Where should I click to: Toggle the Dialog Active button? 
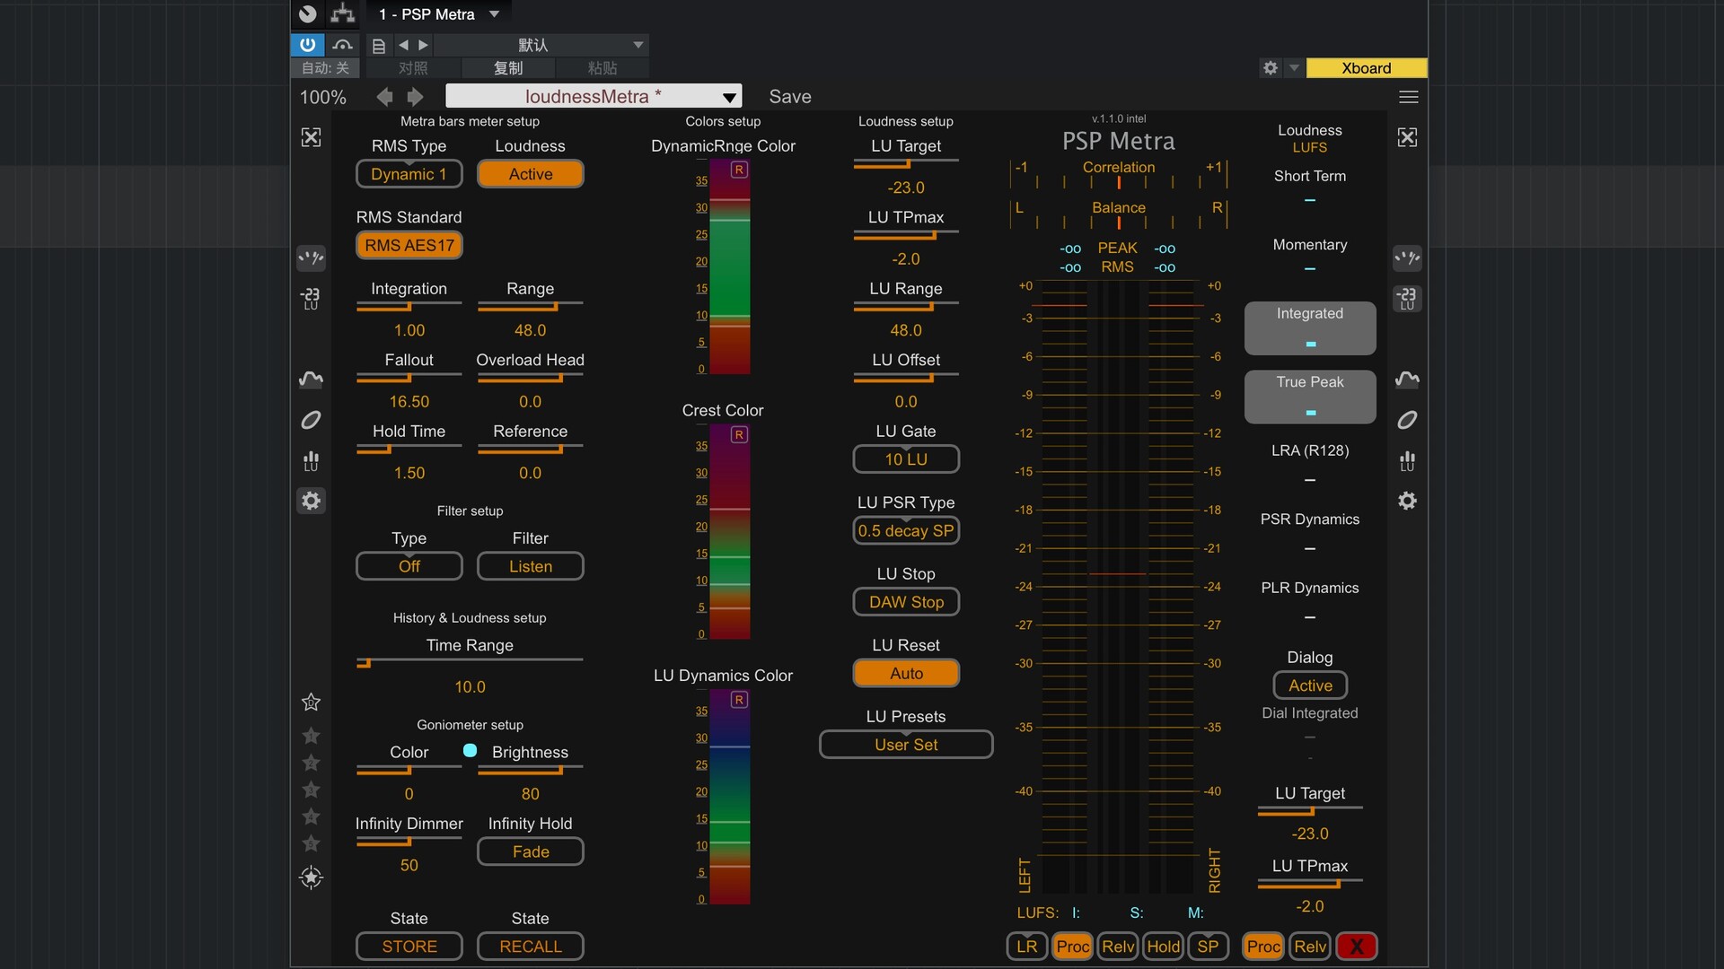click(1309, 685)
